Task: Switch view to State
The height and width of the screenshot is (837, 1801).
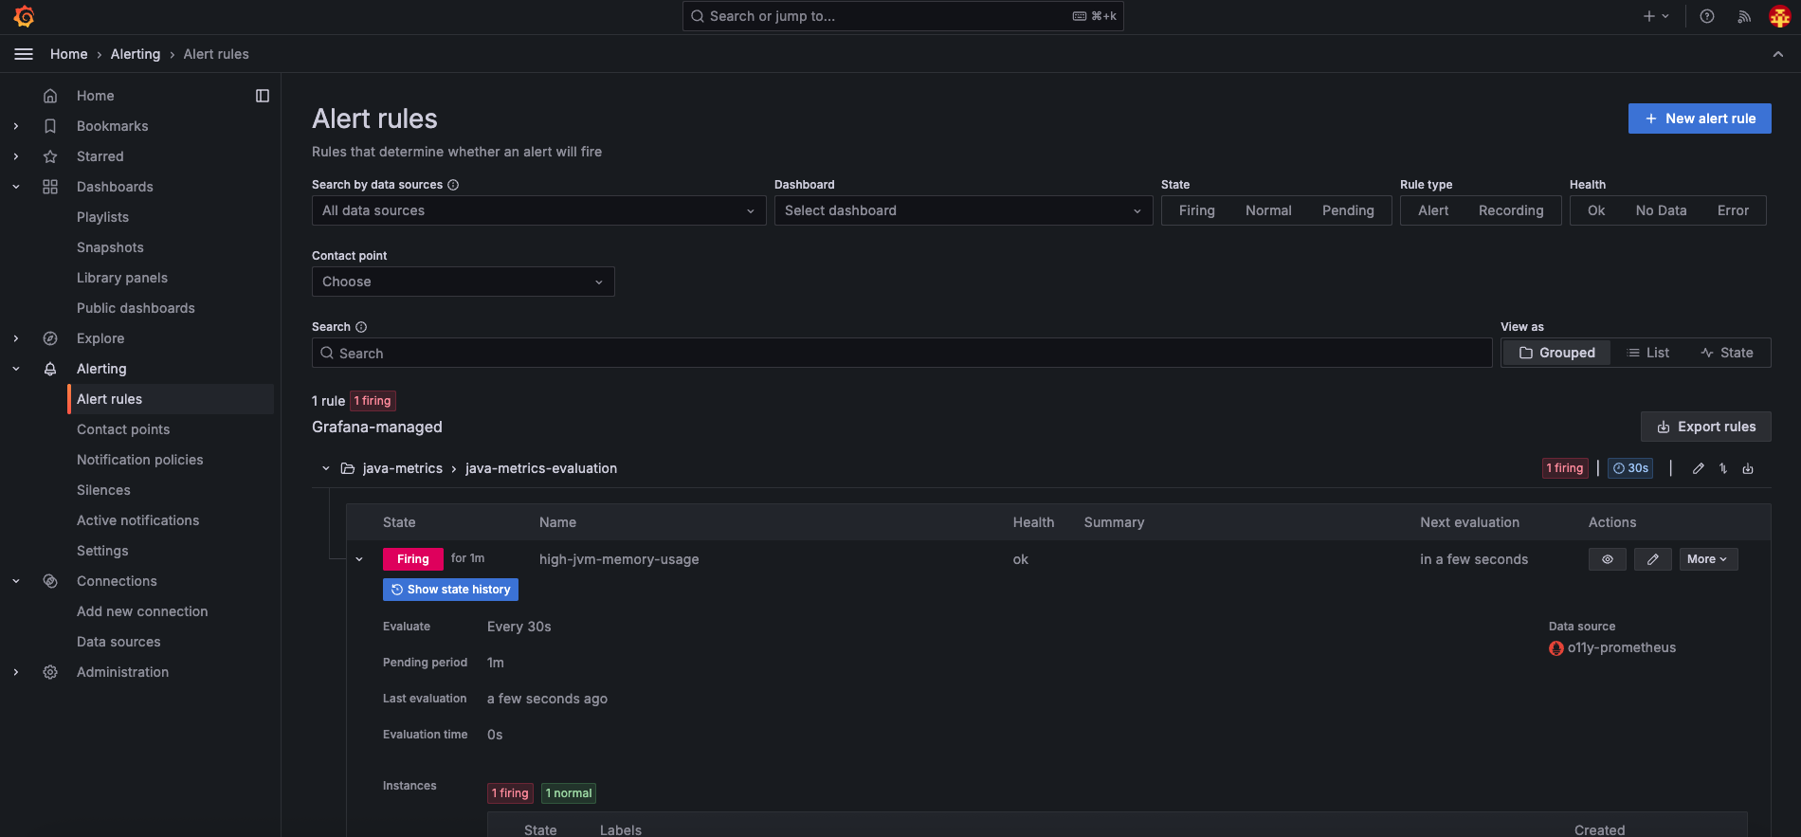Action: tap(1727, 353)
